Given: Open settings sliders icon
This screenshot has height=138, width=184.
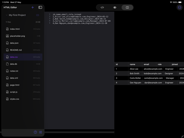Looking at the screenshot, I should coord(41,132).
